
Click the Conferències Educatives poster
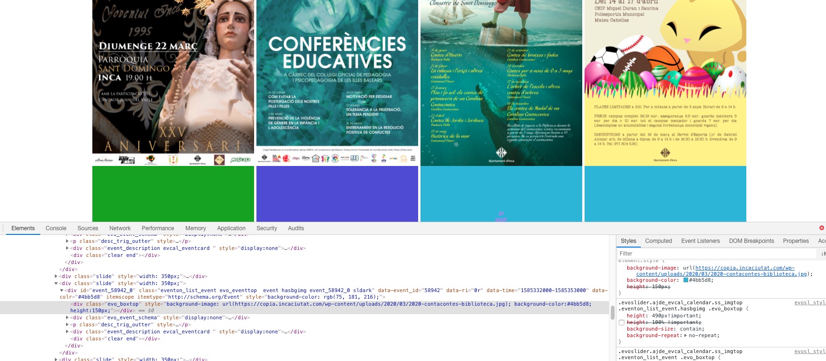337,82
